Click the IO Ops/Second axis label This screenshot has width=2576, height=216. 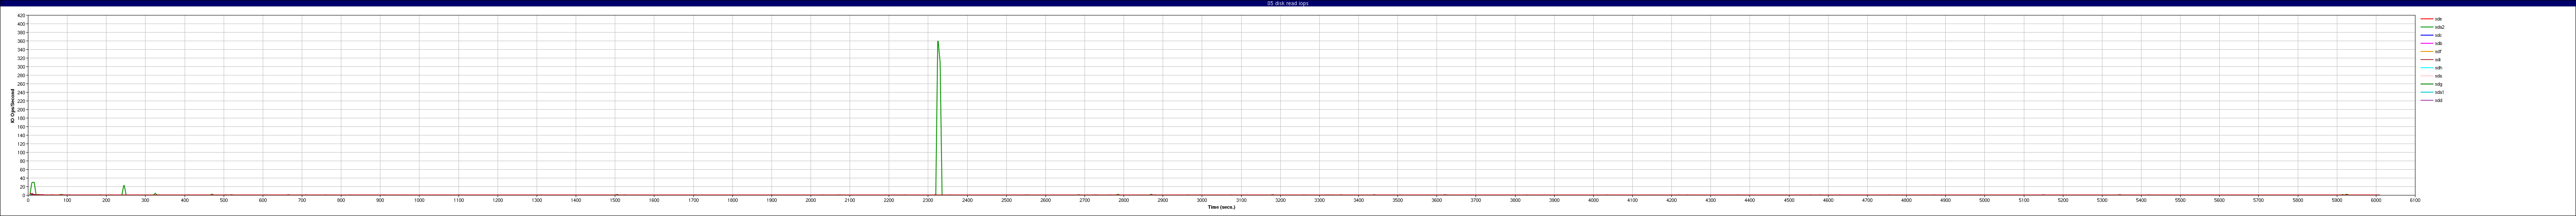(13, 106)
